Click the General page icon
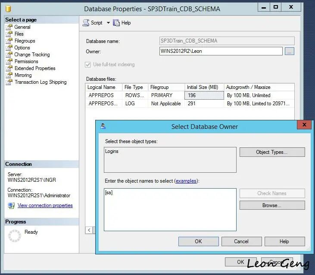315x275 pixels. [9, 27]
